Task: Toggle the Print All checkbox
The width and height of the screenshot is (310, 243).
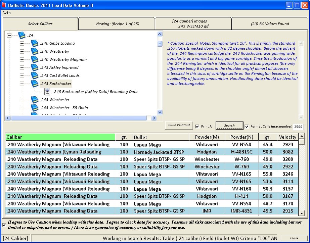Action: [x=197, y=127]
